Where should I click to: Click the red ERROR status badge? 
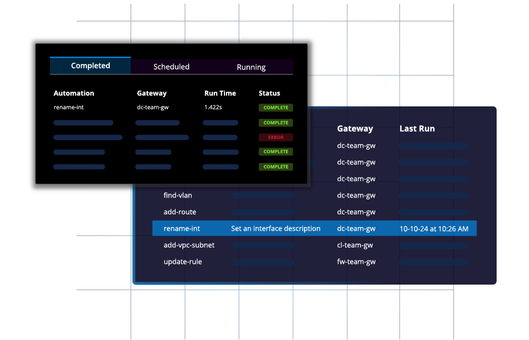275,138
